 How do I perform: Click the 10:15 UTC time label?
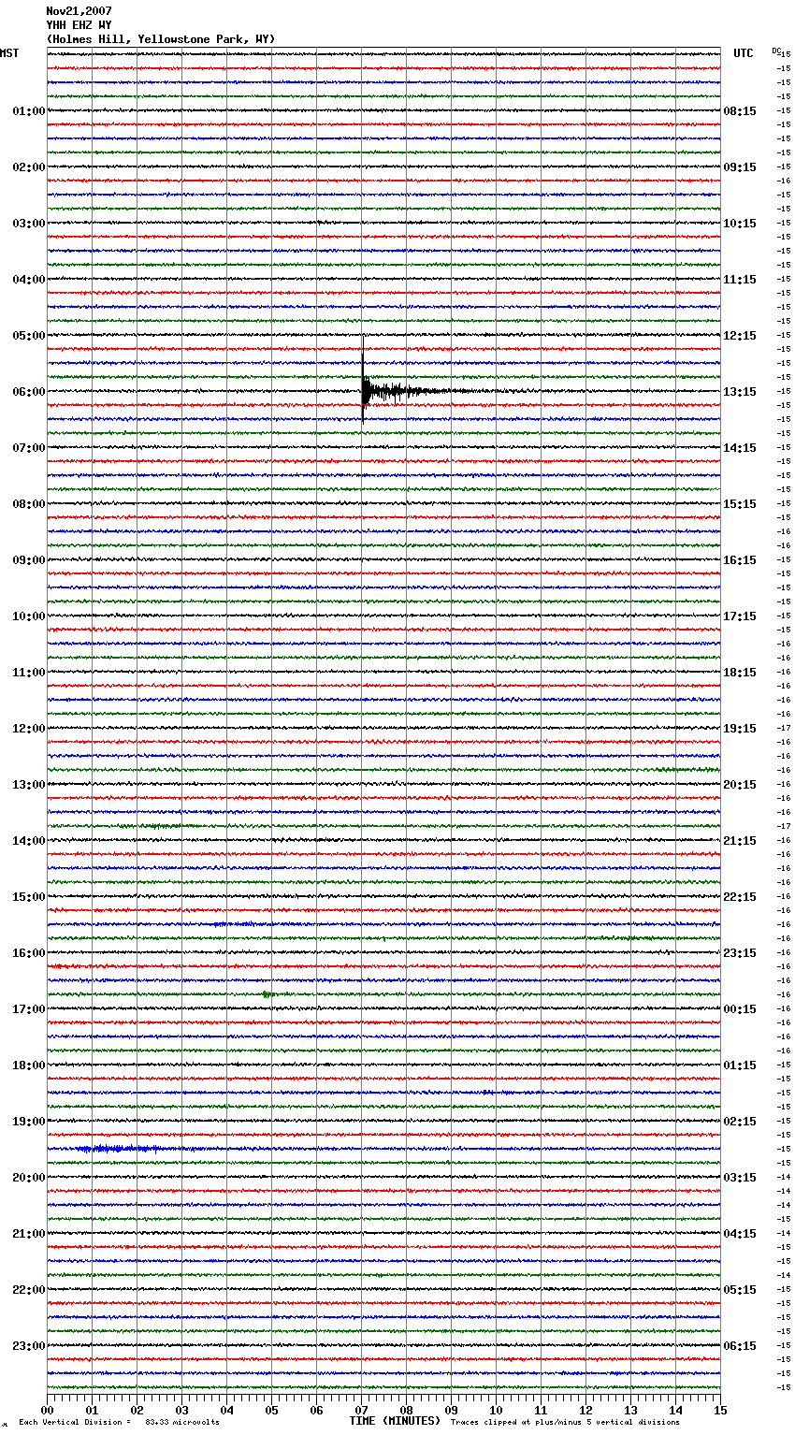pos(740,224)
